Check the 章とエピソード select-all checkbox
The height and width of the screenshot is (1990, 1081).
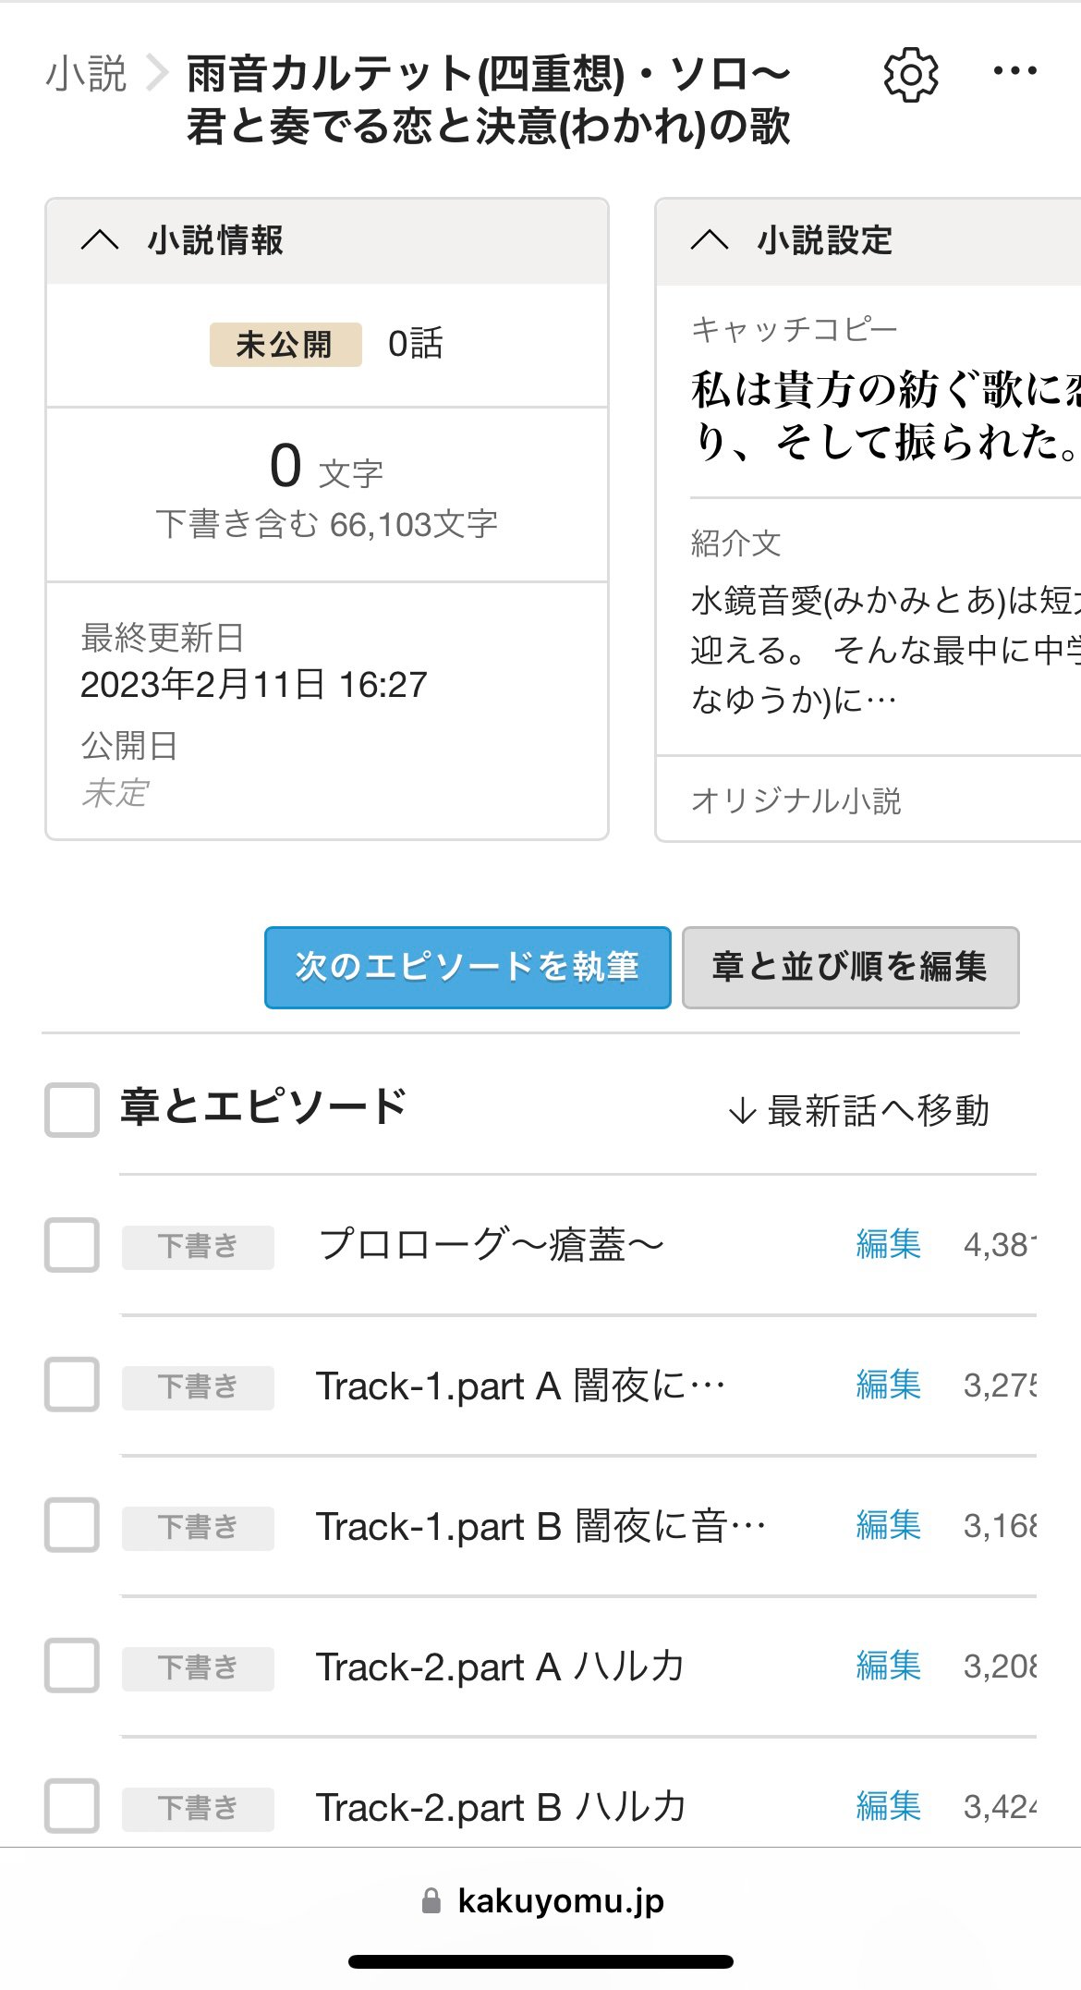(72, 1109)
